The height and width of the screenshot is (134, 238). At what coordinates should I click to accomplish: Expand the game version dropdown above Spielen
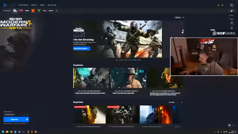[x=16, y=115]
